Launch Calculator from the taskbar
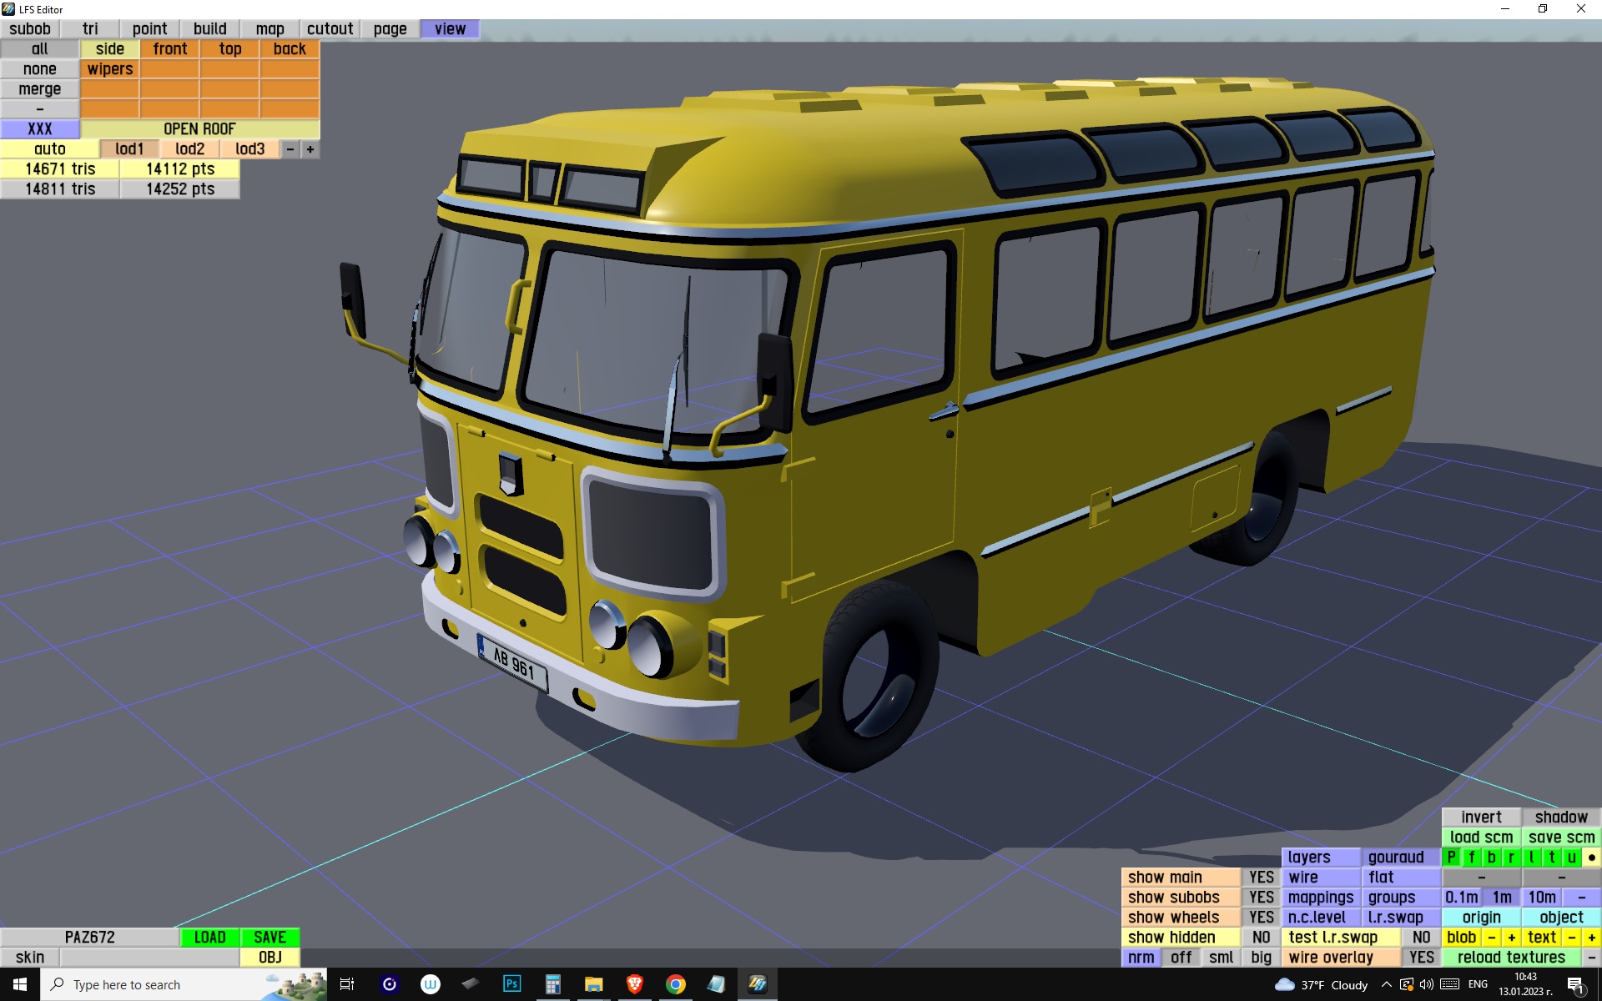The width and height of the screenshot is (1602, 1001). tap(552, 984)
